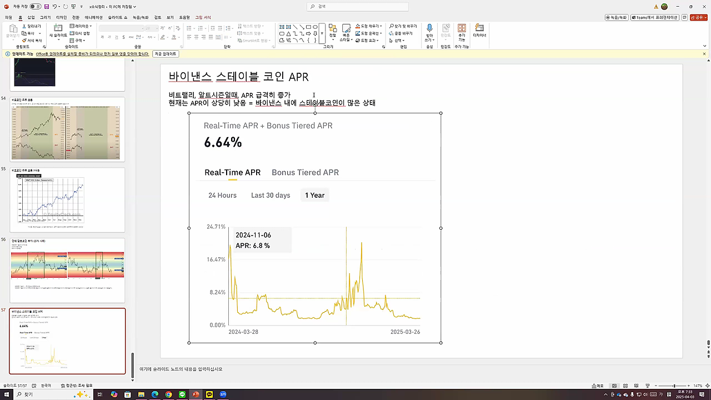This screenshot has width=711, height=400.
Task: Click the top-center handle of selected picture
Action: (x=315, y=113)
